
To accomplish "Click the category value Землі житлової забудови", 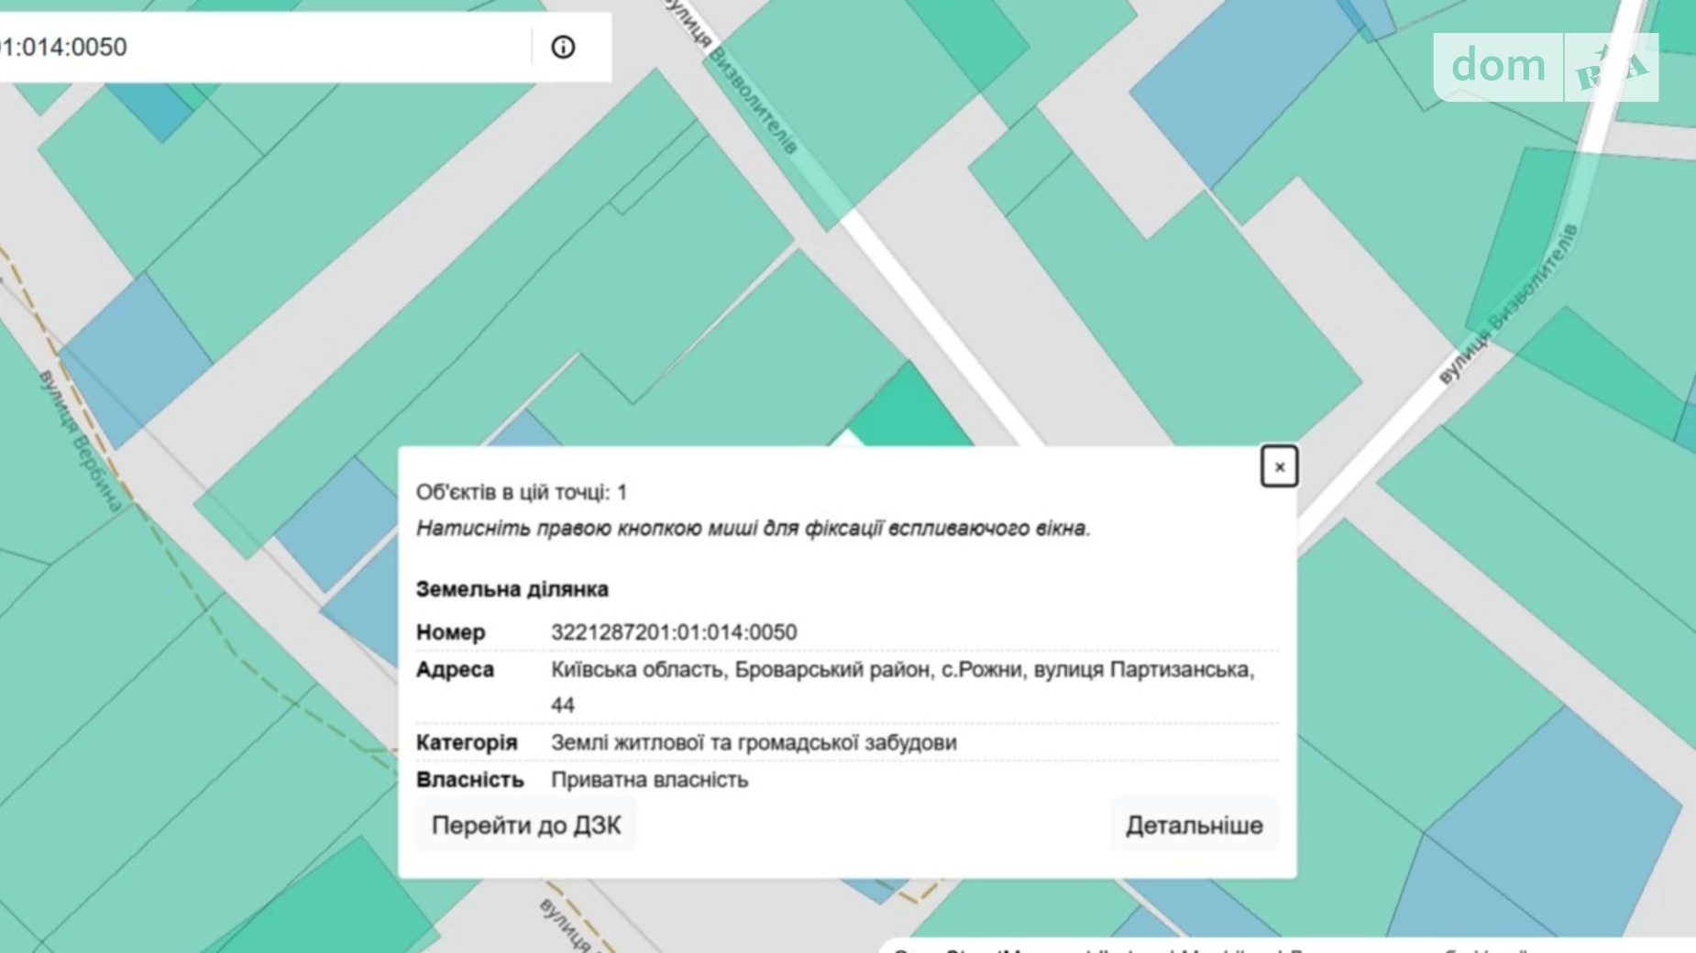I will (754, 742).
